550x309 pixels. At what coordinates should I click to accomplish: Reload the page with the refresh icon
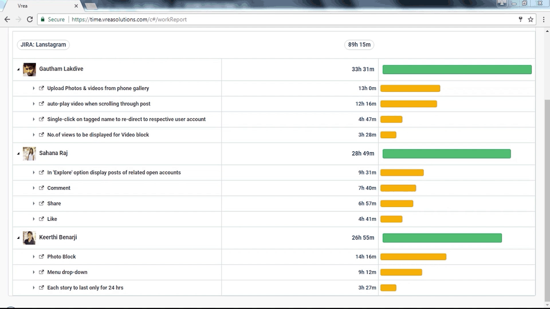[30, 19]
